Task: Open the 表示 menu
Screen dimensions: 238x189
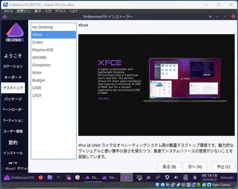Action: pyautogui.click(x=38, y=11)
